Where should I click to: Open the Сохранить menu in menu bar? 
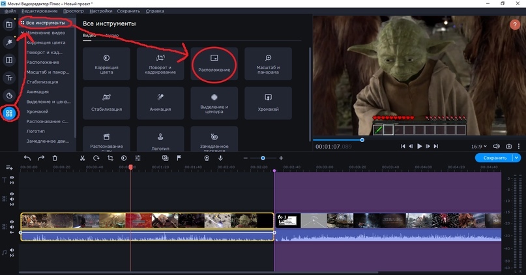pos(128,11)
